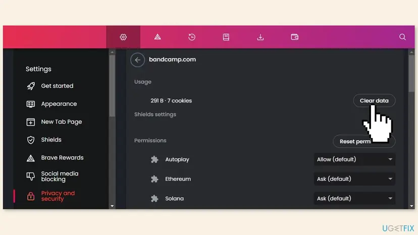This screenshot has height=235, width=418.
Task: Open the Autoplay Allow (default) dropdown
Action: 354,159
